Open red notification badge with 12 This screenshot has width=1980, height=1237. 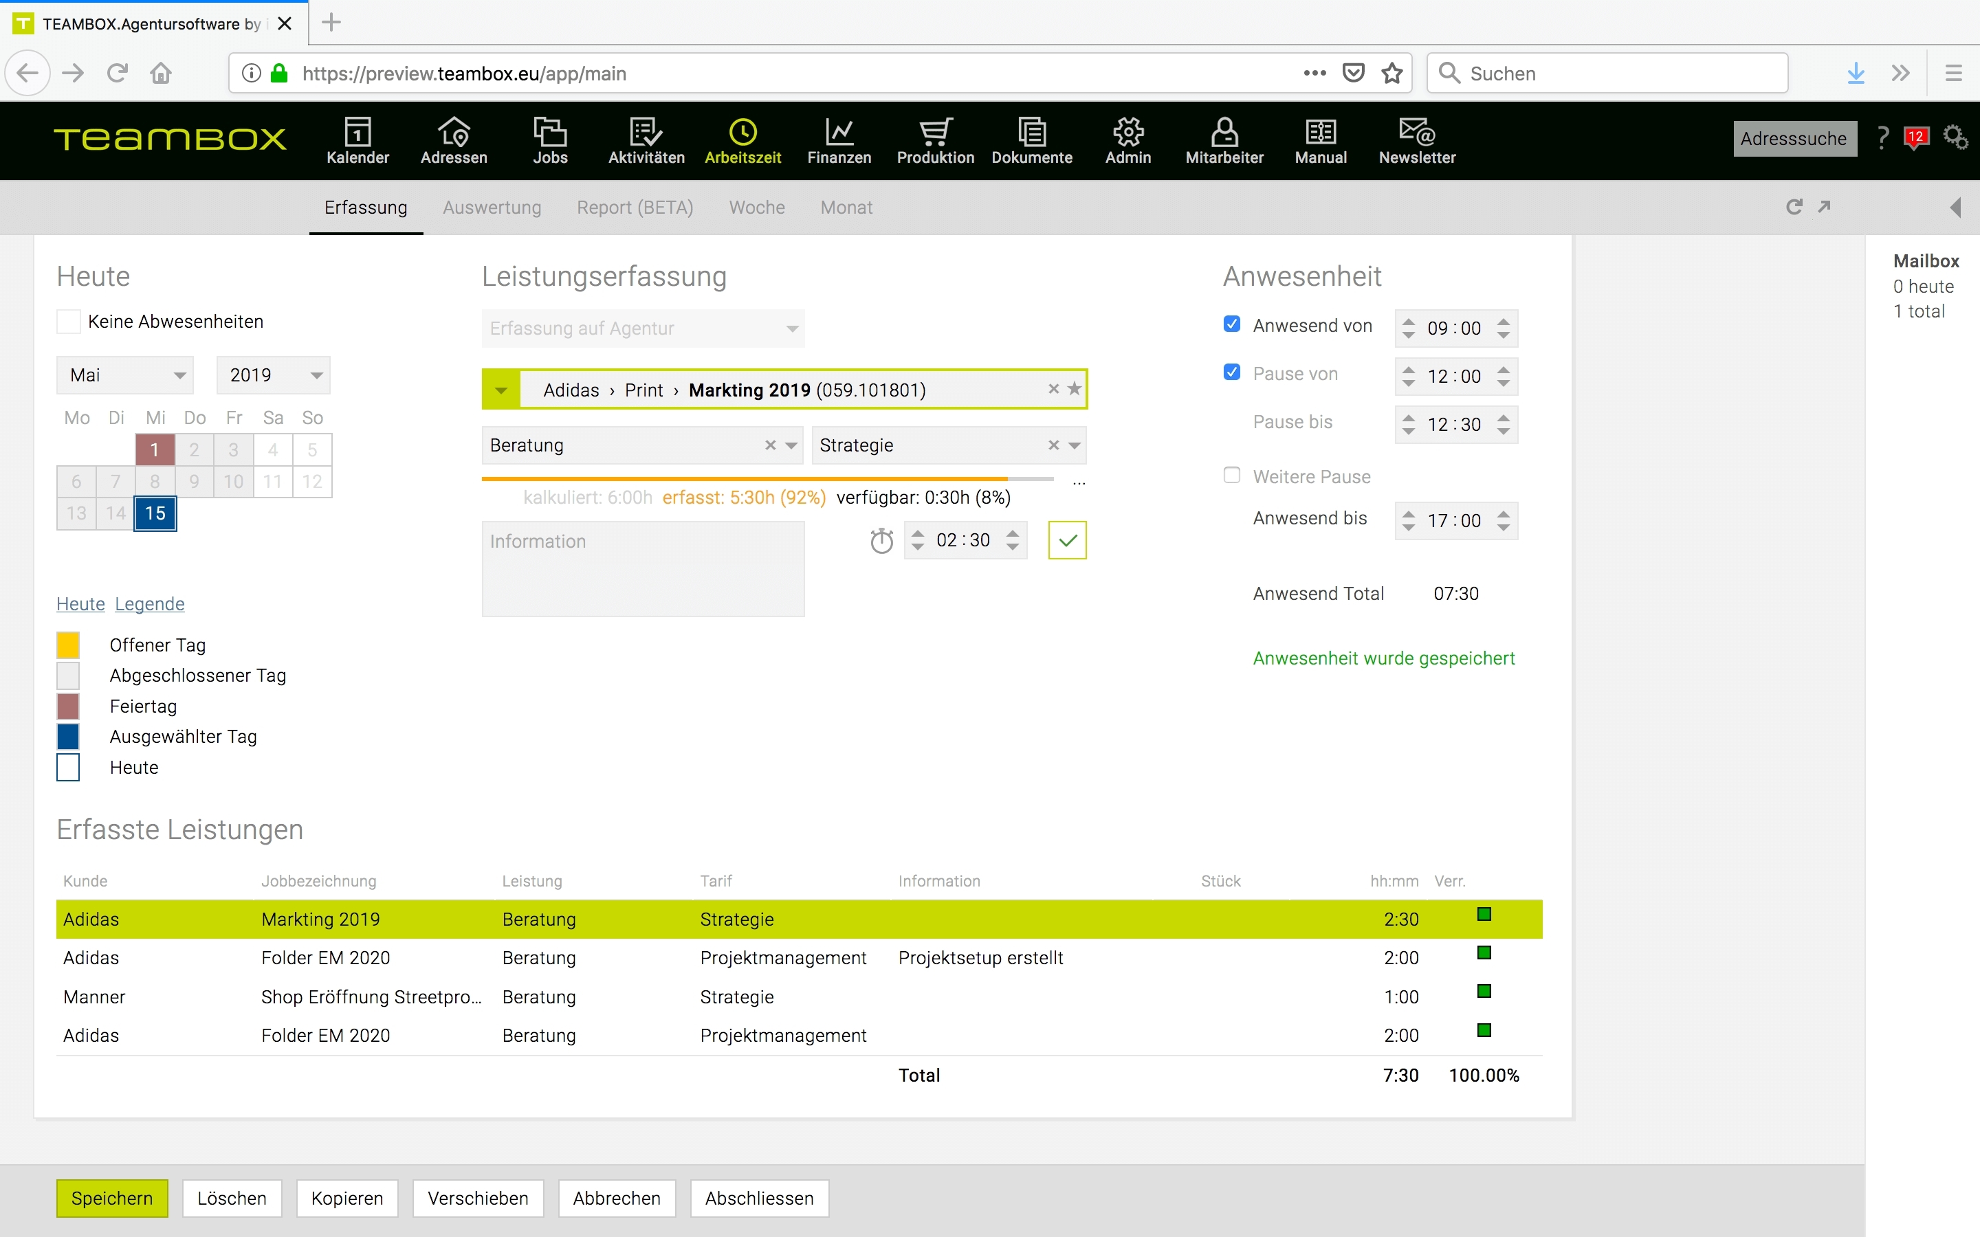[x=1915, y=137]
